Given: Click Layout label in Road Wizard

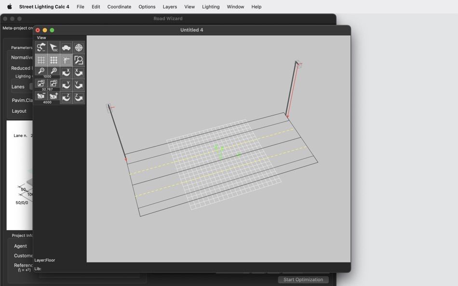Looking at the screenshot, I should pos(19,111).
